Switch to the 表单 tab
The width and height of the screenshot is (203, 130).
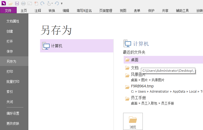point(137,11)
